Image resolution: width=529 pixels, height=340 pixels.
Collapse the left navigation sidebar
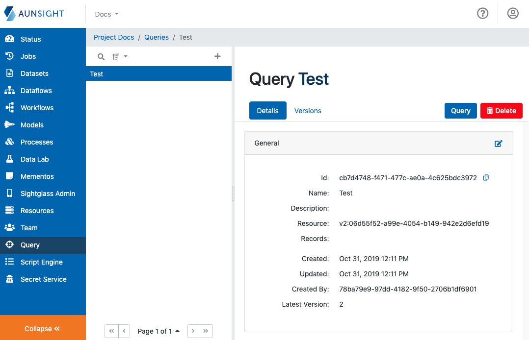pos(42,328)
